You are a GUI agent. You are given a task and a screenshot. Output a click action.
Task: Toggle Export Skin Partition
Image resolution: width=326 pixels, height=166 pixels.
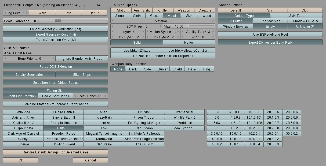tap(21, 96)
